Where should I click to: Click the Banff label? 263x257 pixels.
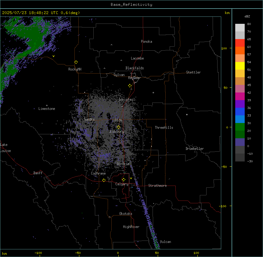pos(38,173)
